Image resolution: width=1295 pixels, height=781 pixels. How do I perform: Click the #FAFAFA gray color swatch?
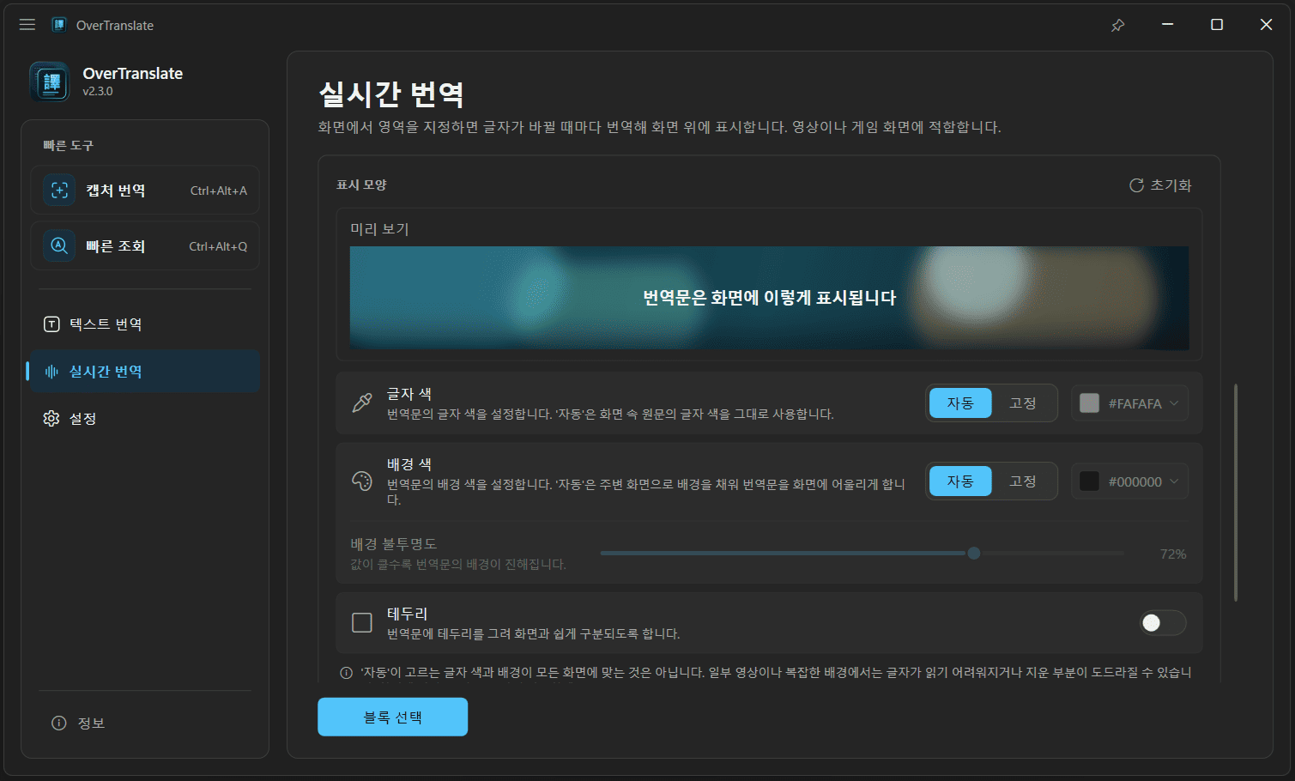(x=1089, y=403)
